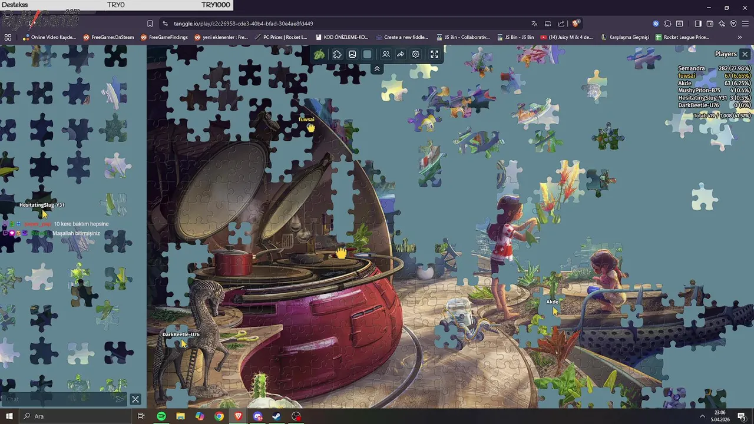This screenshot has width=754, height=424.
Task: Click chat message '10 kere baktım hepsine'
Action: click(81, 224)
